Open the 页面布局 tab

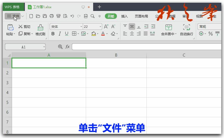coord(141,16)
